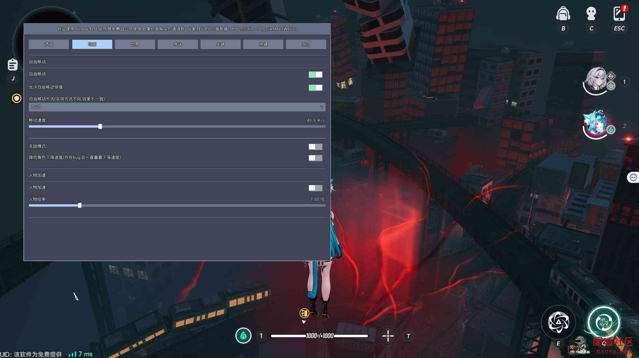Select the 玩家 tab
Image resolution: width=639 pixels, height=358 pixels.
[x=92, y=44]
